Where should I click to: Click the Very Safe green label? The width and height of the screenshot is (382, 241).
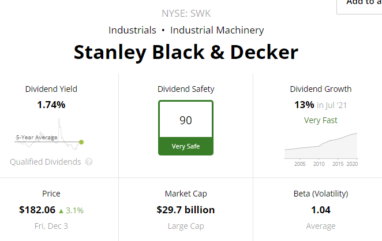tap(186, 146)
